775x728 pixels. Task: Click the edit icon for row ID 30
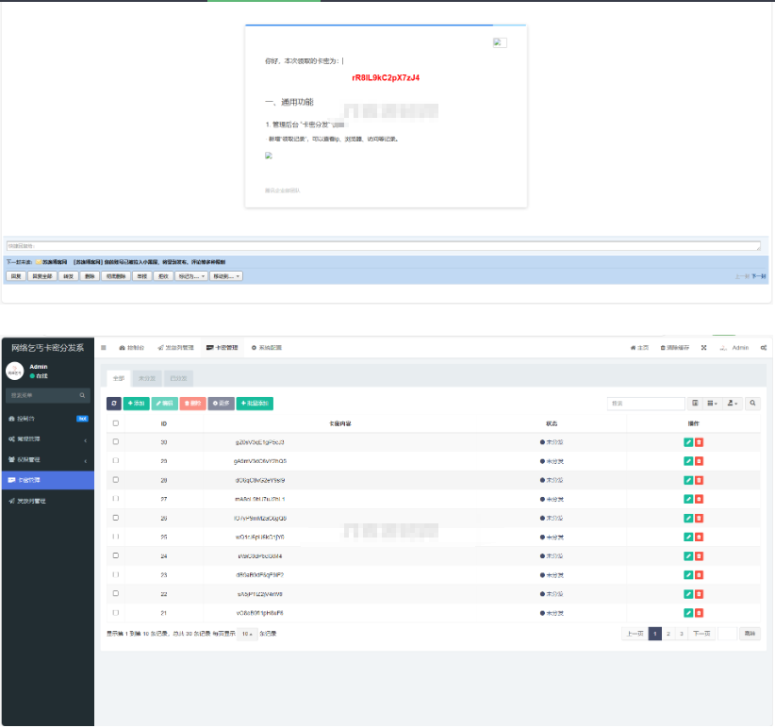click(688, 442)
